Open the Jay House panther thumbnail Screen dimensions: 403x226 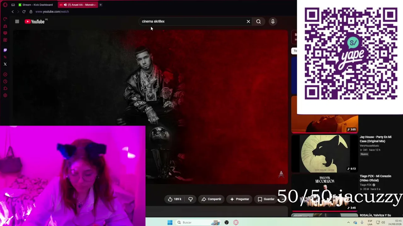tap(325, 154)
